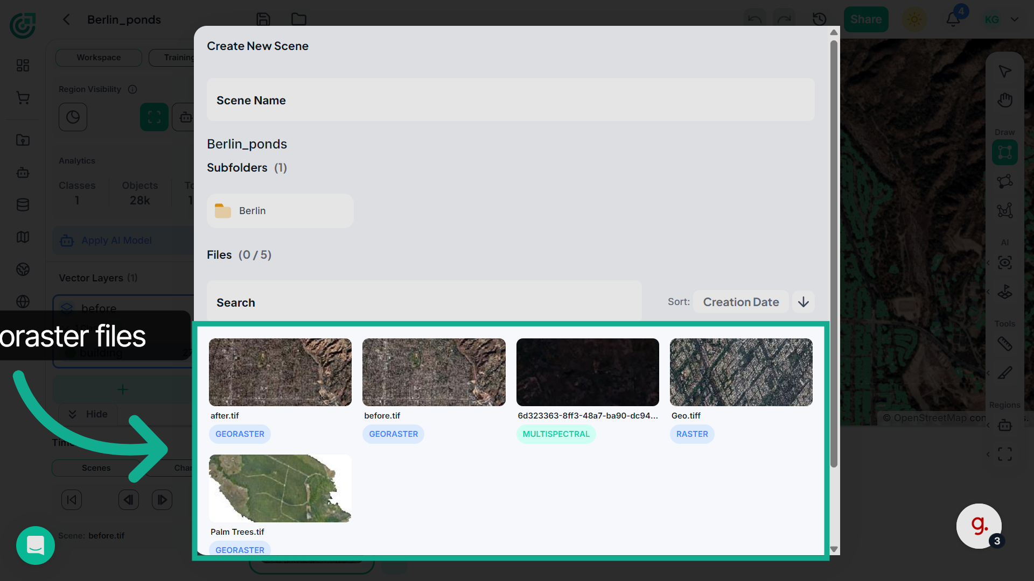Click the Hide layers button

[87, 414]
